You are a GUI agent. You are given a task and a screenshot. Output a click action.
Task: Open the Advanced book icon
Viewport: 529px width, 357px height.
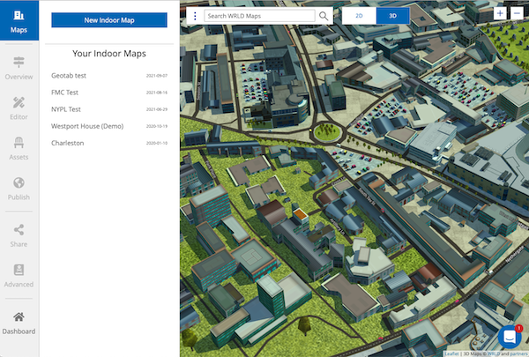click(19, 275)
